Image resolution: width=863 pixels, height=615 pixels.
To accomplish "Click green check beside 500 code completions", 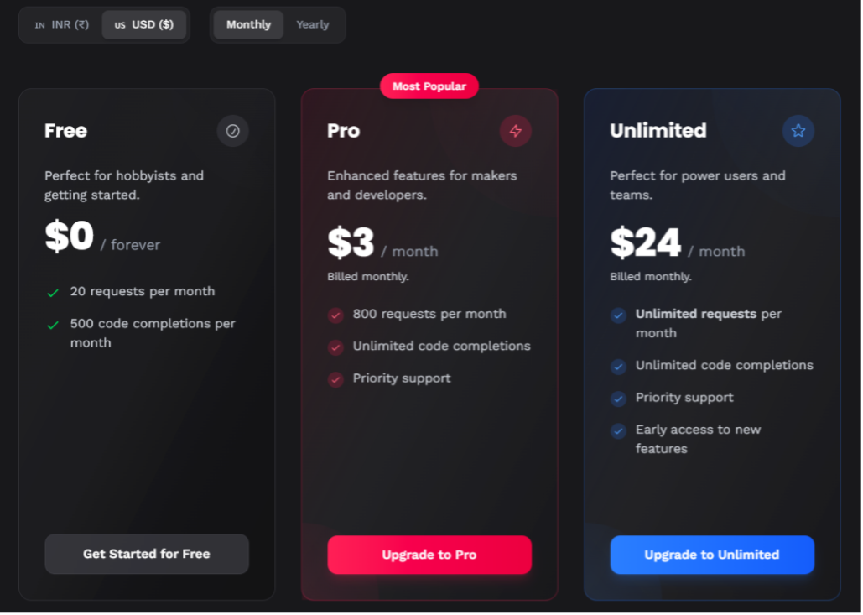I will [53, 326].
